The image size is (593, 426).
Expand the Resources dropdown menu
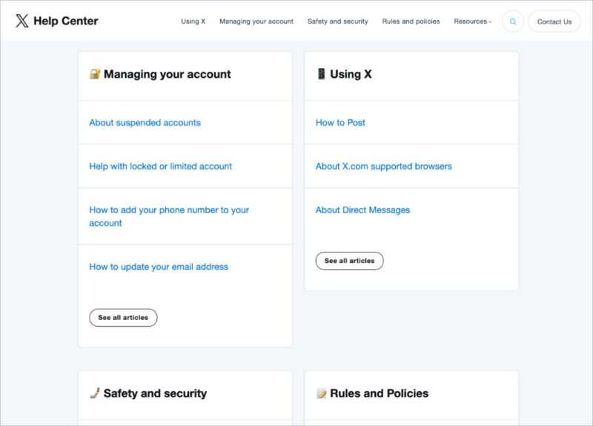coord(472,21)
